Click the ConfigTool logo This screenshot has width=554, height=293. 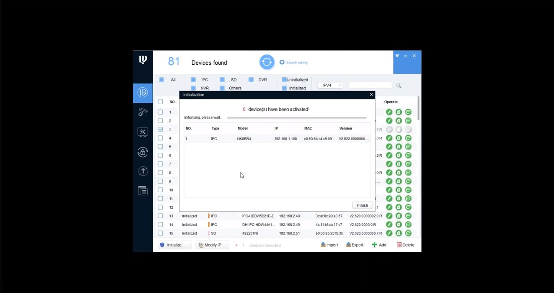[x=143, y=59]
